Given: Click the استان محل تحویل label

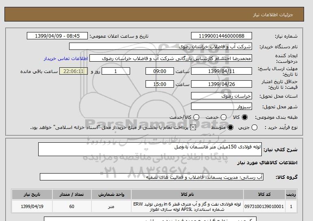Looking at the screenshot, I should tap(278, 96).
